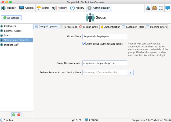Go back with All Settings button
Viewport: 171px width, 122px height.
tap(11, 18)
